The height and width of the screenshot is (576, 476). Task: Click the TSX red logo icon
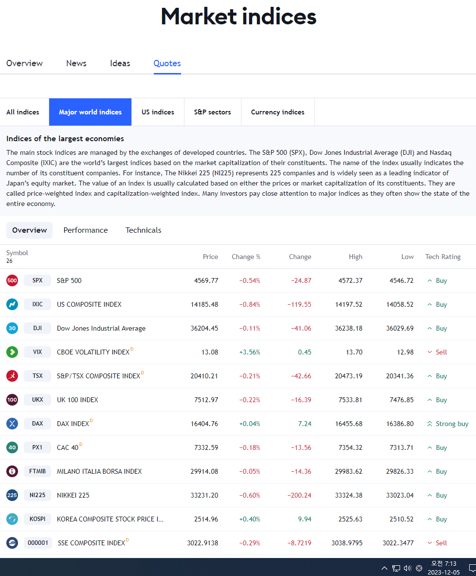pos(12,376)
